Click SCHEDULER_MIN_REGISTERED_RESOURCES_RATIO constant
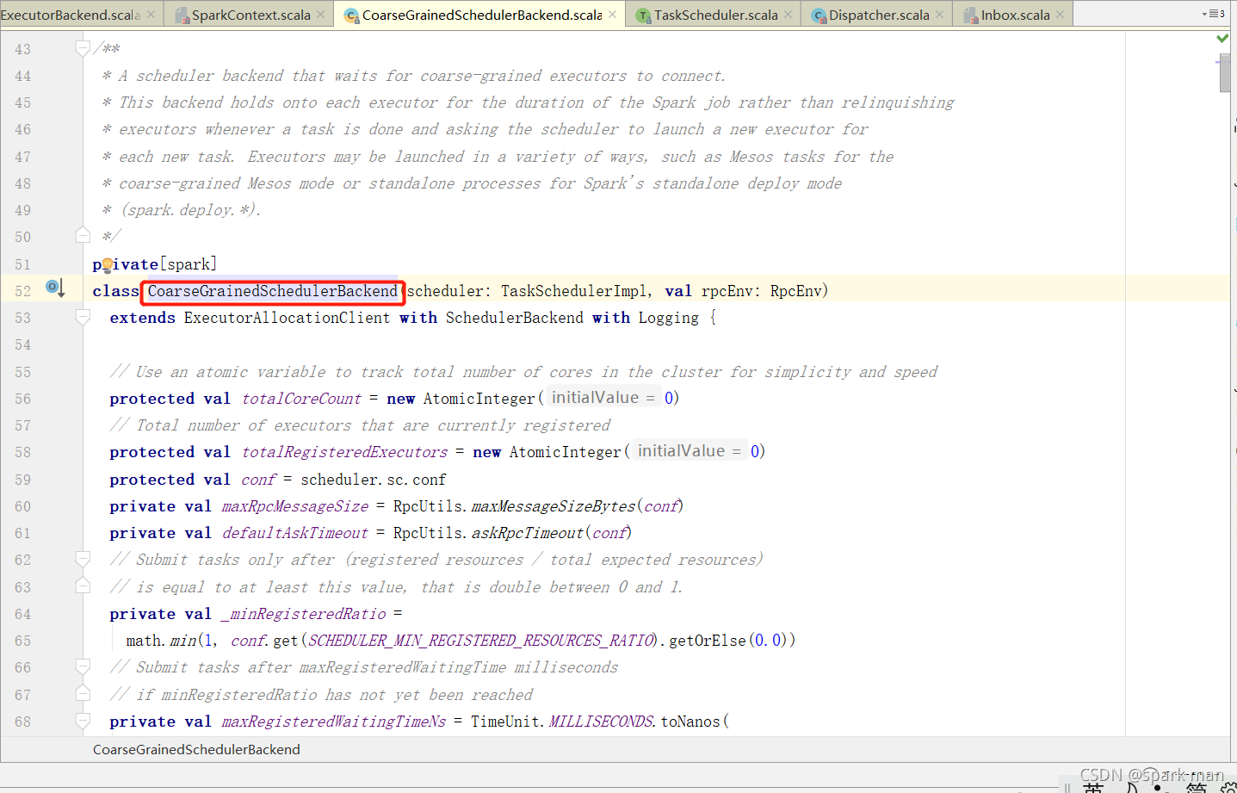The image size is (1237, 793). pyautogui.click(x=482, y=641)
